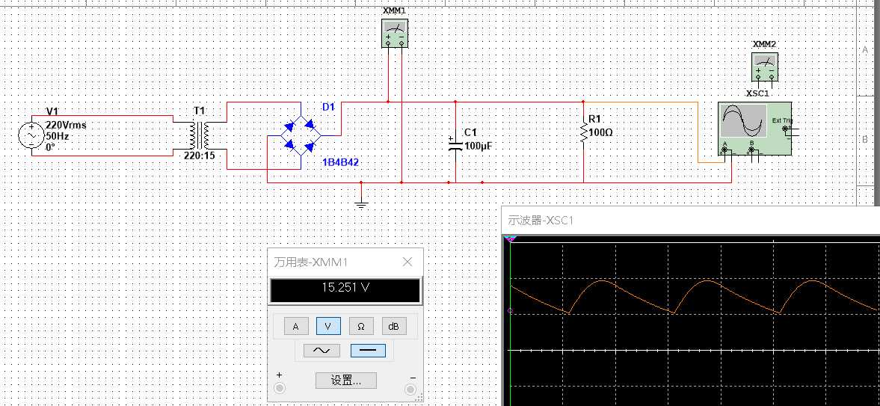
Task: Click oscilloscope channel A terminal
Action: (724, 151)
